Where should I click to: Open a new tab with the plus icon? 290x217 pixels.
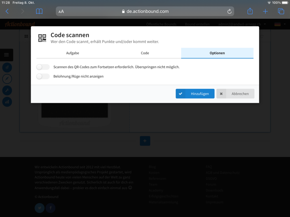265,11
